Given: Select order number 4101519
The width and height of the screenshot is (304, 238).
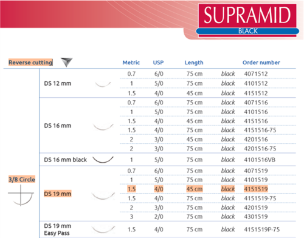Looking at the screenshot, I should coord(256,180).
